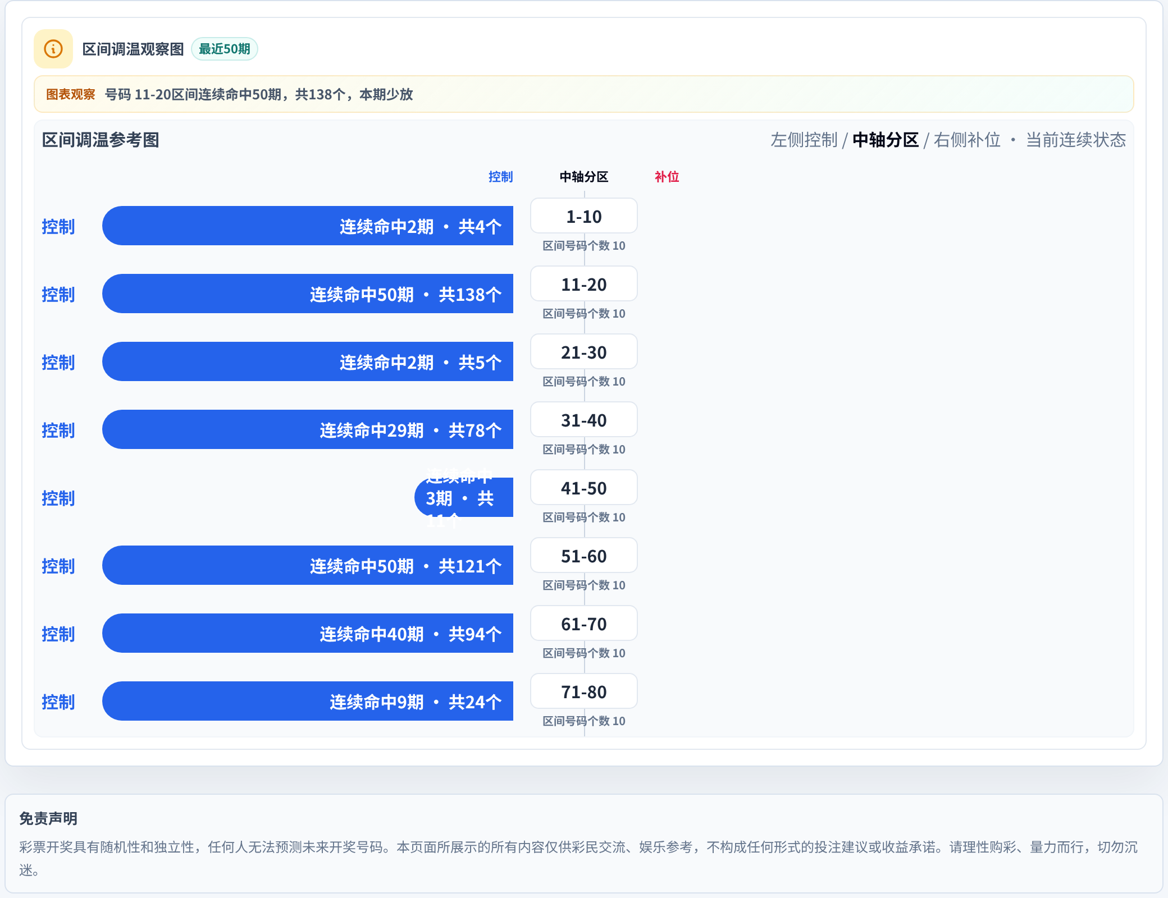Select the 31-40 interval box
The width and height of the screenshot is (1168, 898).
(584, 420)
